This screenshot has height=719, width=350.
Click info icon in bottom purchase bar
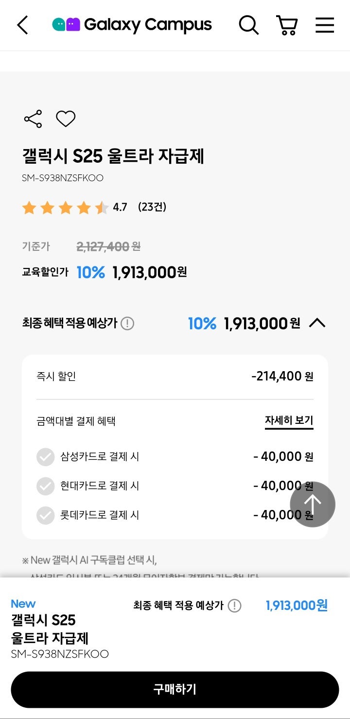(234, 605)
